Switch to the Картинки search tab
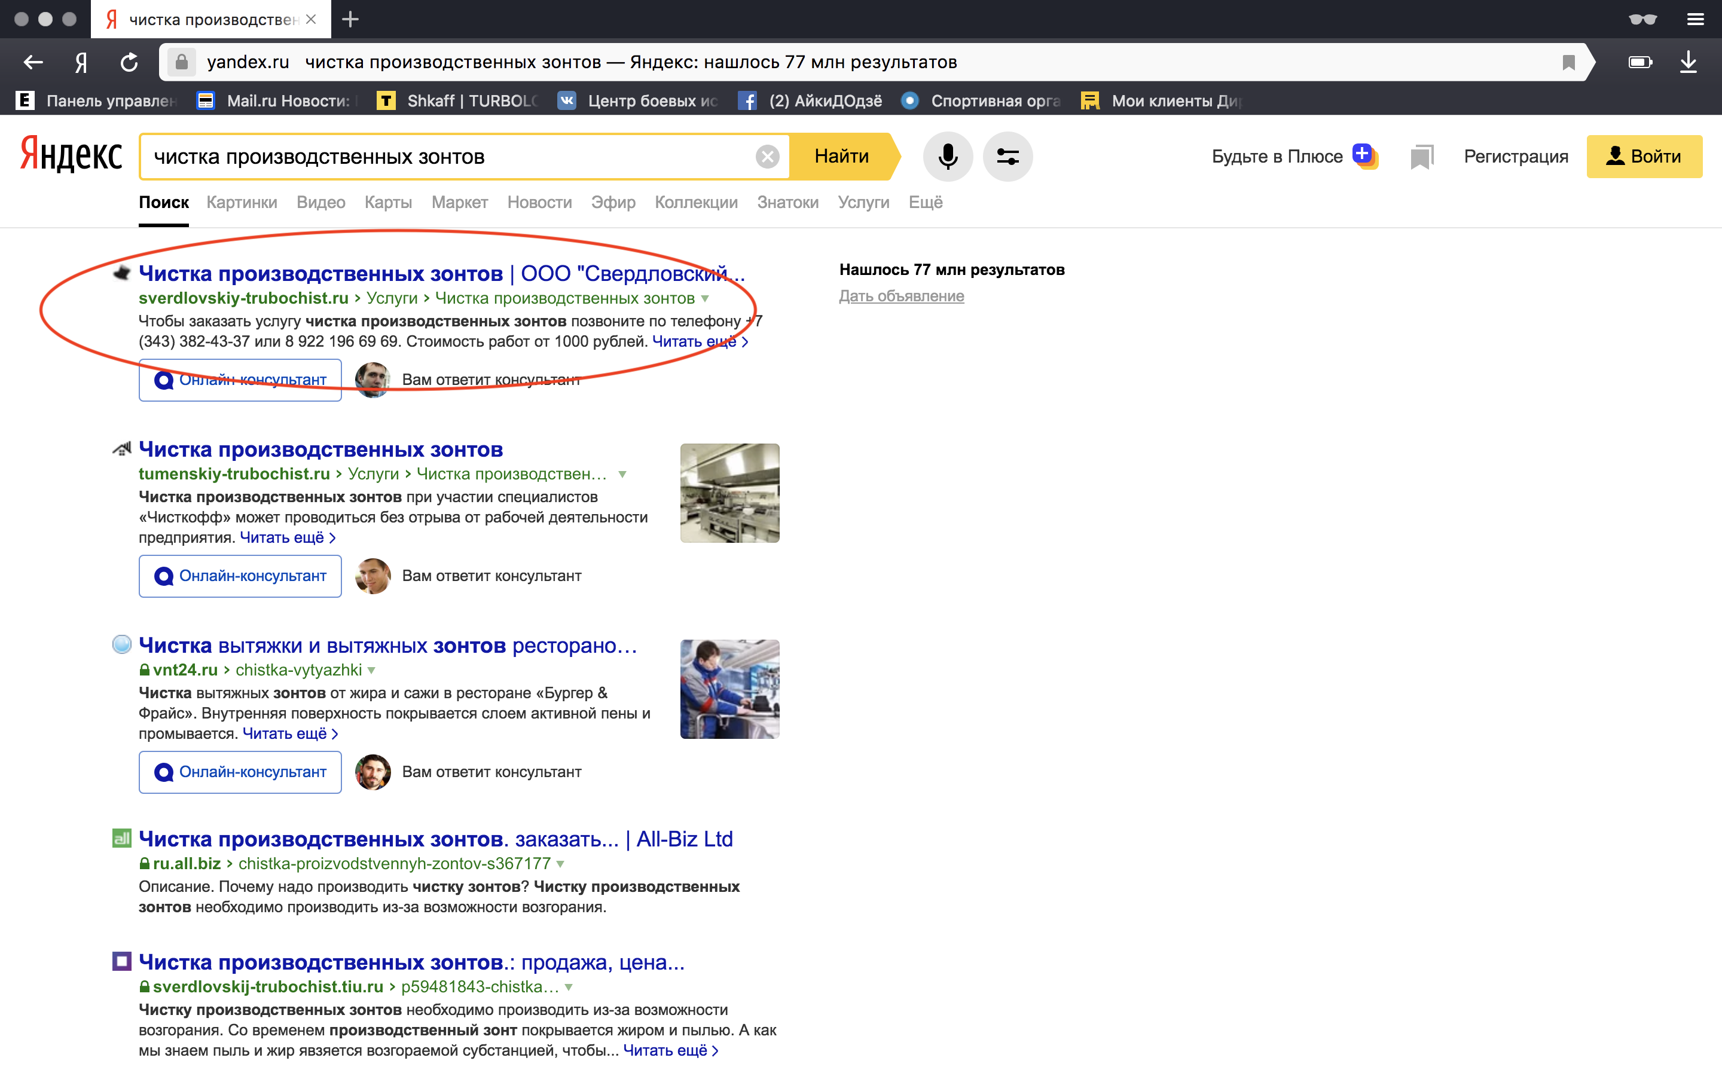The height and width of the screenshot is (1076, 1722). pyautogui.click(x=241, y=203)
